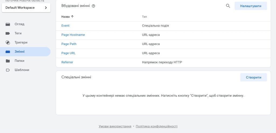Click the Тригери circle icon
Screen dimensions: 276x133
click(8, 43)
